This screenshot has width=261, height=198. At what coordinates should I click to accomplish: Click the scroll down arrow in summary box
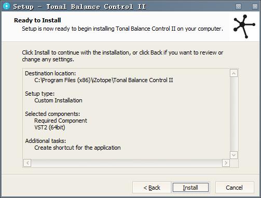(x=233, y=155)
